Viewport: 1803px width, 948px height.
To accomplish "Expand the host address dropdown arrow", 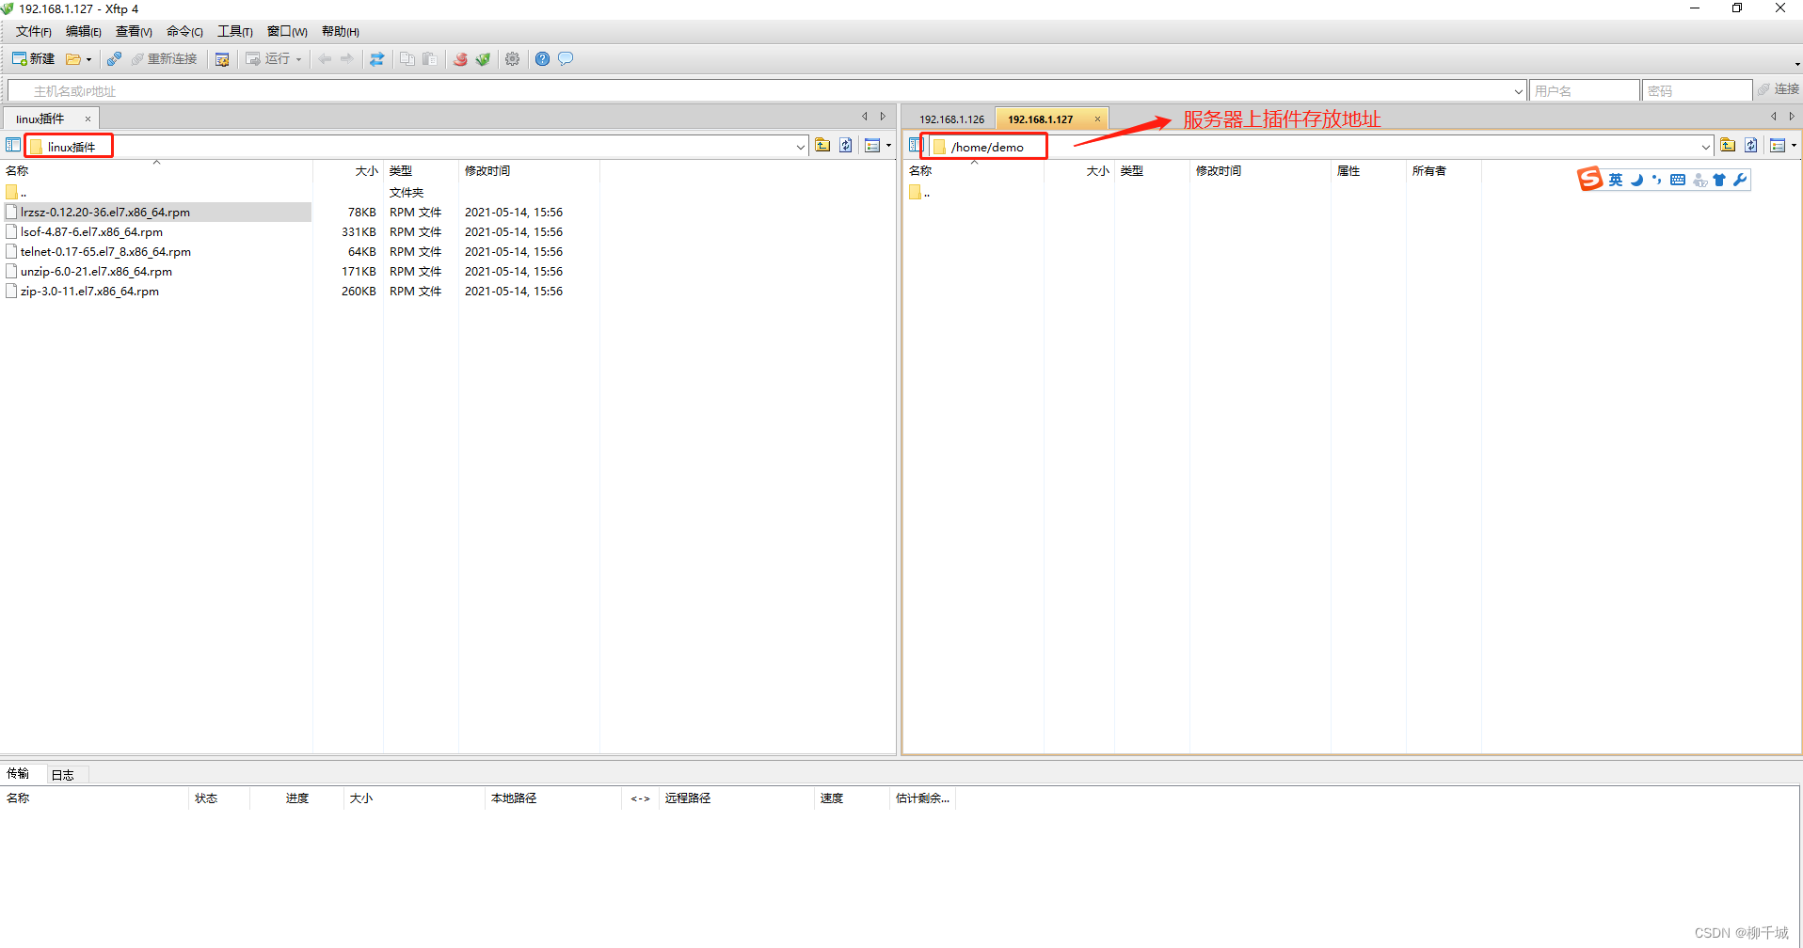I will click(x=1519, y=91).
